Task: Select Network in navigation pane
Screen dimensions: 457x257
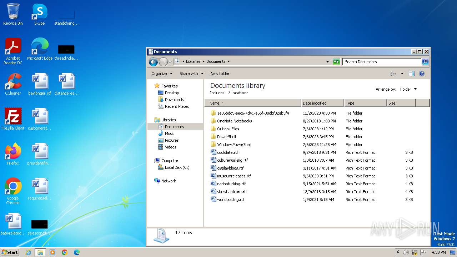Action: [x=169, y=181]
